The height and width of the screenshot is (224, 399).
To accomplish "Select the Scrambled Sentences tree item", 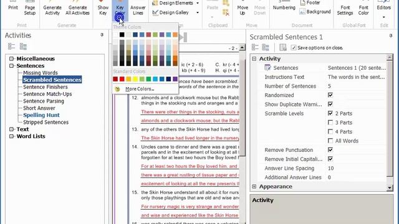I will point(52,80).
